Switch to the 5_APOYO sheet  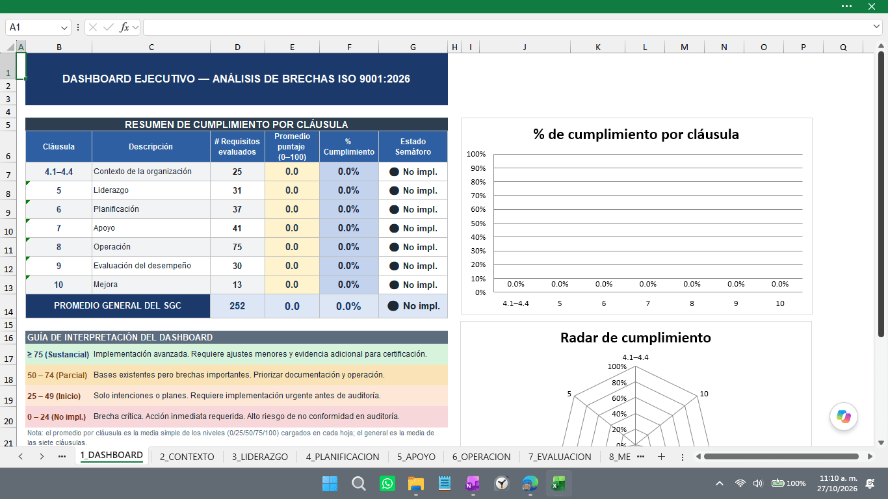(416, 457)
